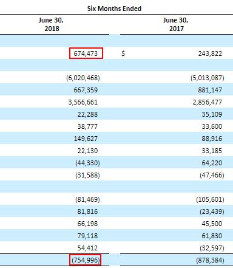The height and width of the screenshot is (268, 233).
Task: Click the red-boxed value 674,473
Action: (x=86, y=53)
